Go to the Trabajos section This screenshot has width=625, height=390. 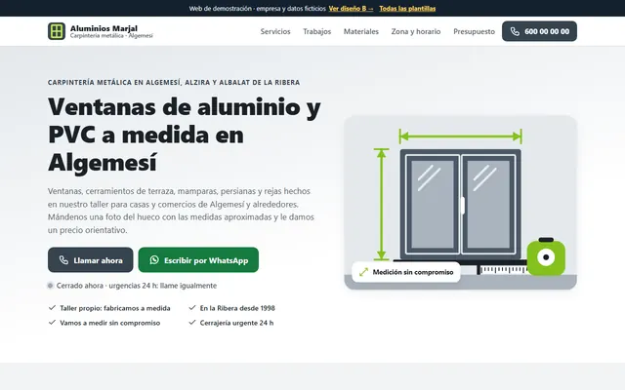[x=316, y=31]
